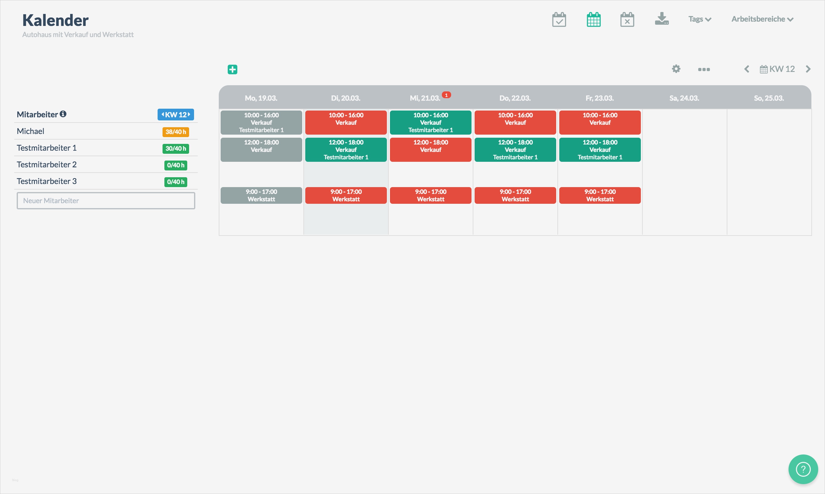Image resolution: width=825 pixels, height=494 pixels.
Task: Click the calendar checkmark icon
Action: pyautogui.click(x=559, y=20)
